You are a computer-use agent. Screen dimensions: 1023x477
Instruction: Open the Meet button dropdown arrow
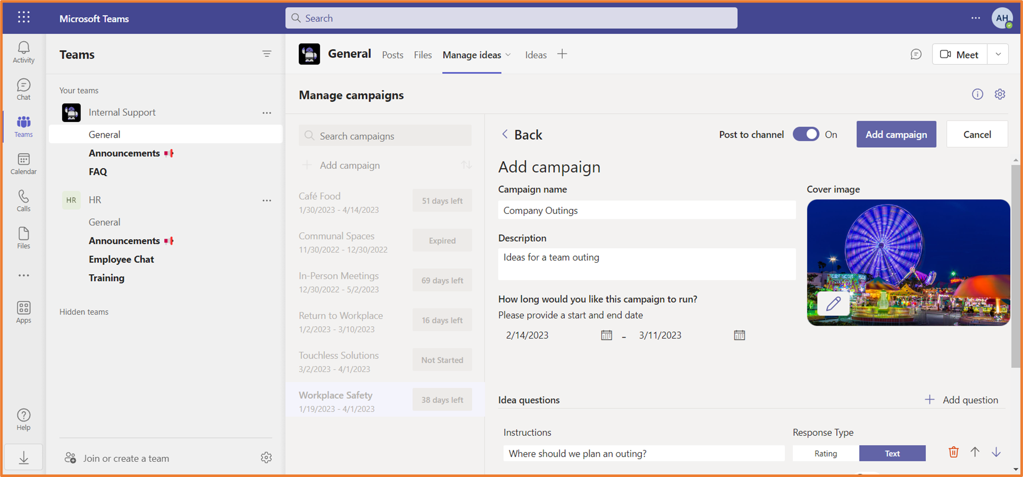[998, 54]
